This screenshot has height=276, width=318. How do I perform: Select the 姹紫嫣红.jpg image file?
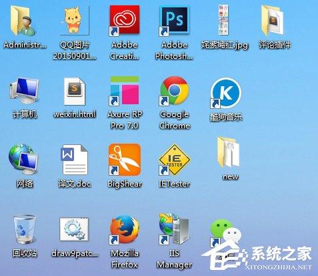[x=223, y=20]
